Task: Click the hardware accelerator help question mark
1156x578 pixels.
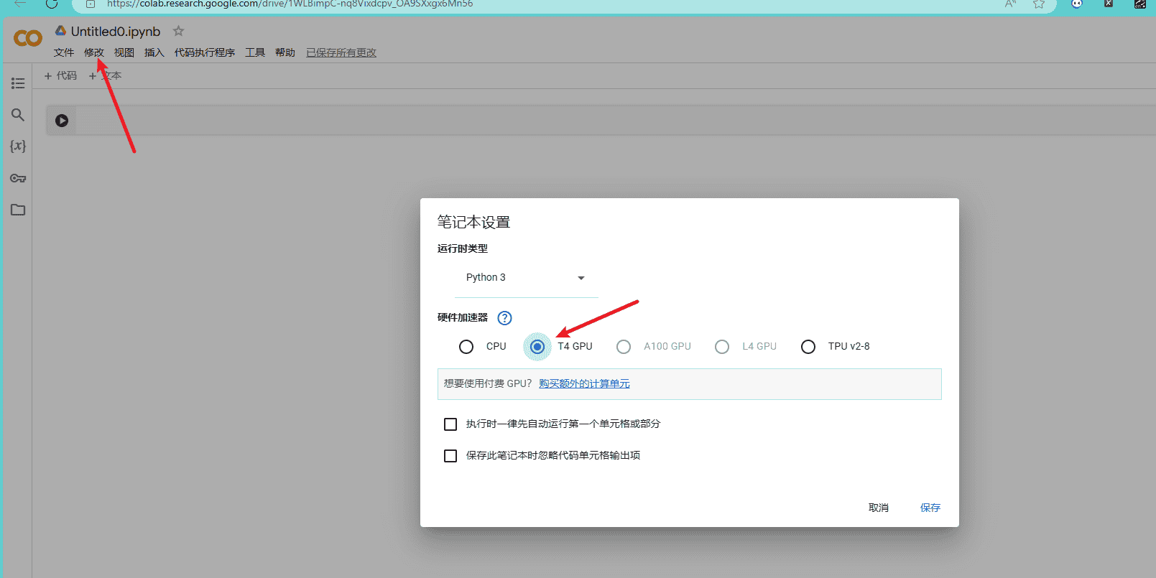Action: click(x=505, y=318)
